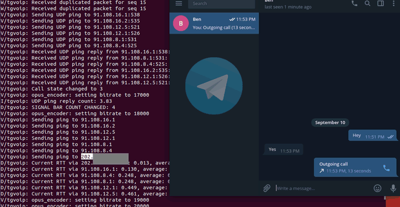400x207 pixels.
Task: Click terminal line 'Sending ping to 91.108.8.4'
Action: pos(56,150)
